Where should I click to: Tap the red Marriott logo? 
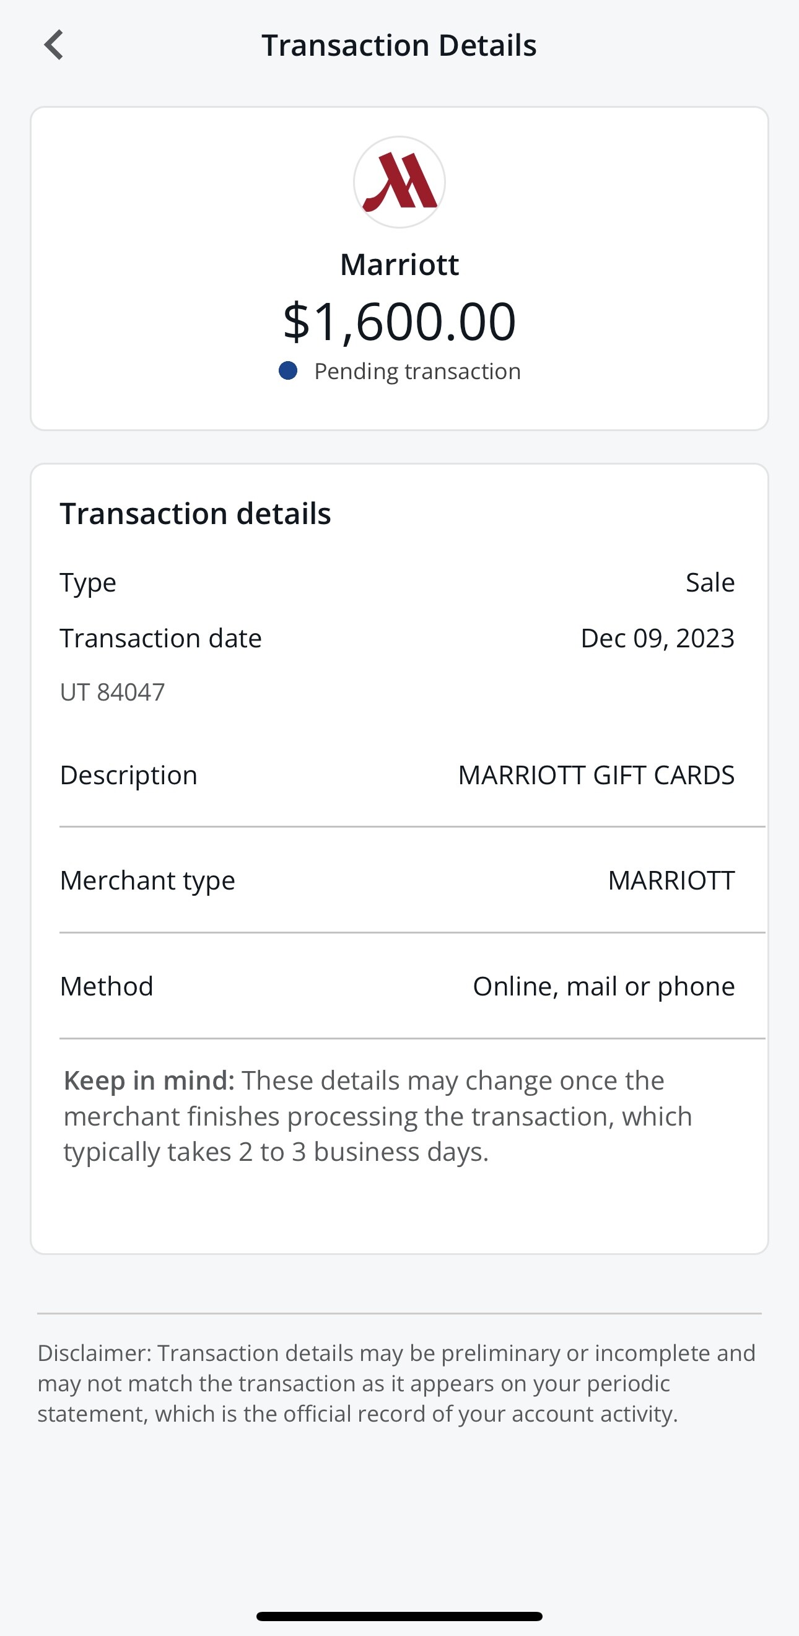[399, 182]
